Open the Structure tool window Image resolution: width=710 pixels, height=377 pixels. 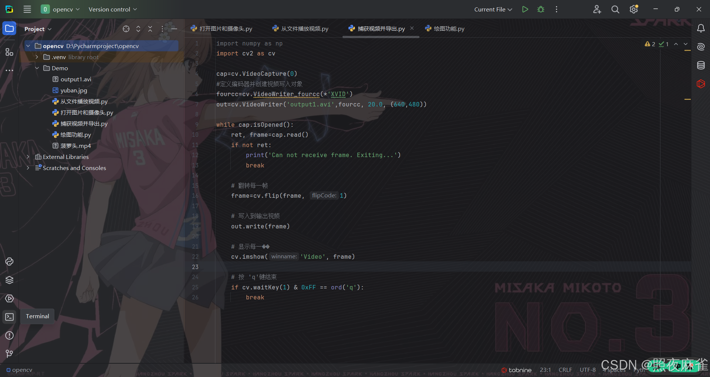[9, 52]
